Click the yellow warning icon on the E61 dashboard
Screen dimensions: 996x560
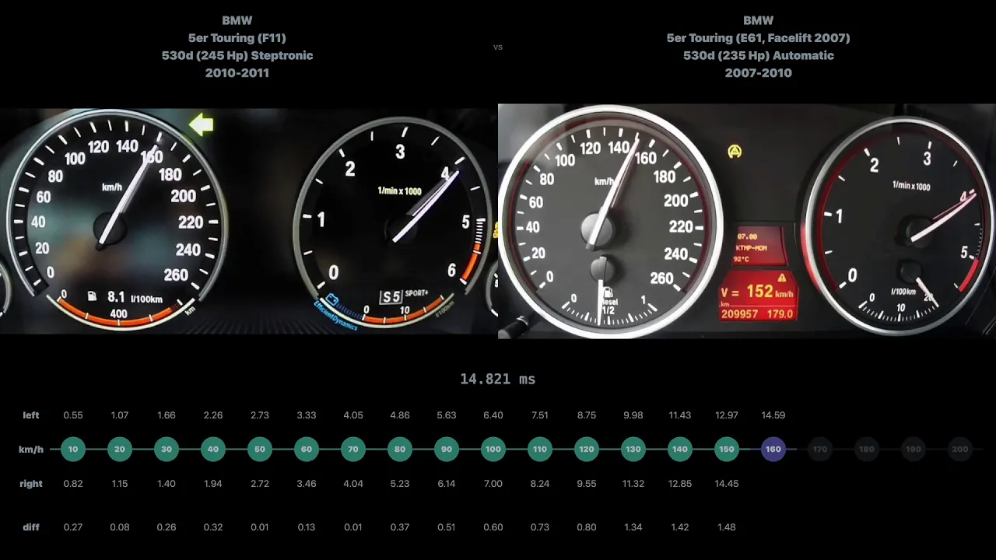click(735, 151)
